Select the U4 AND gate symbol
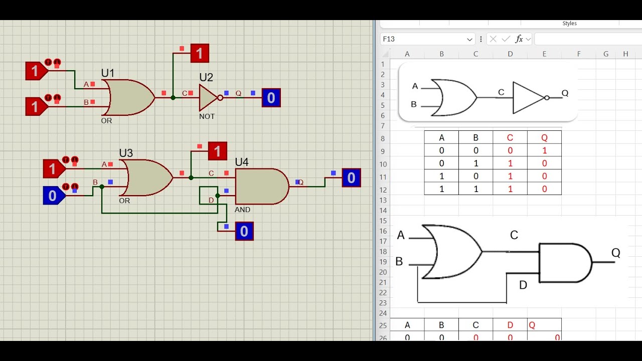Image resolution: width=642 pixels, height=361 pixels. [262, 187]
